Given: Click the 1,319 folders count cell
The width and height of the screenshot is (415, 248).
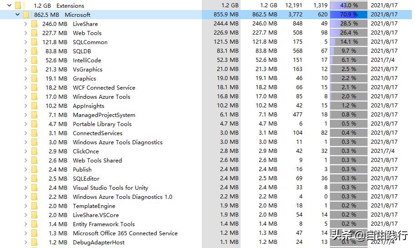Looking at the screenshot, I should (x=320, y=5).
